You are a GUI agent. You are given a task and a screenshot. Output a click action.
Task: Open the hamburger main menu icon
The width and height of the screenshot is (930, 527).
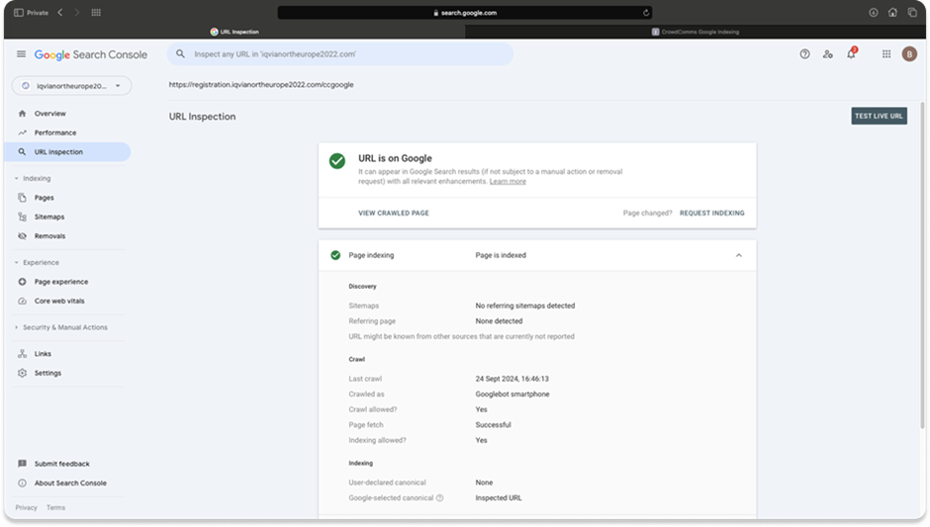pyautogui.click(x=21, y=54)
